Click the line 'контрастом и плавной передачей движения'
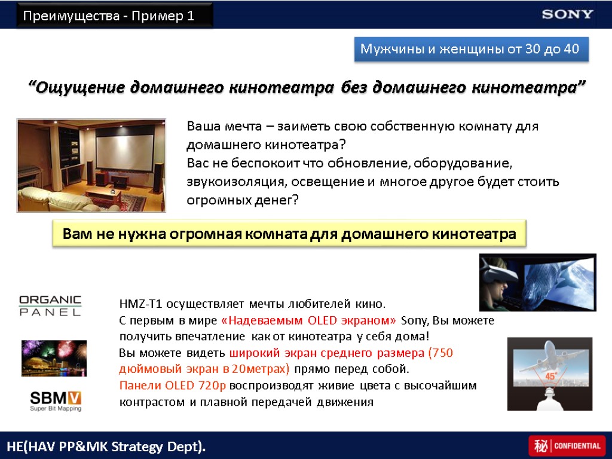The width and height of the screenshot is (612, 459). pos(246,402)
